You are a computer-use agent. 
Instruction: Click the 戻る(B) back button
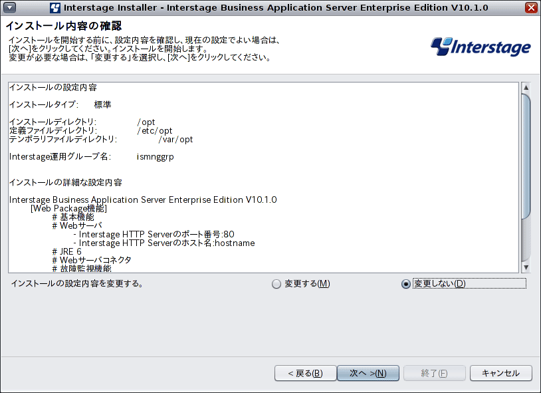click(305, 373)
